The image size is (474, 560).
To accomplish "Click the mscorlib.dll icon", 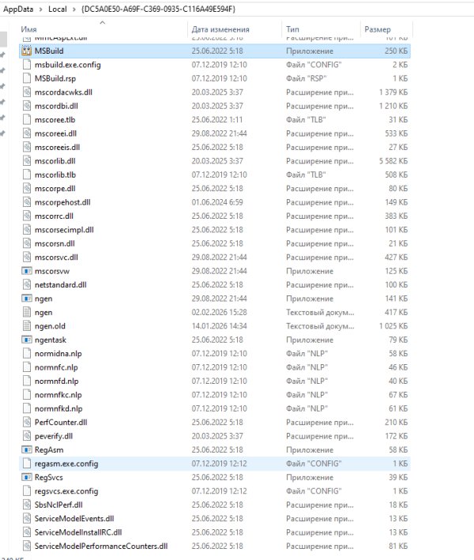I will pyautogui.click(x=27, y=161).
